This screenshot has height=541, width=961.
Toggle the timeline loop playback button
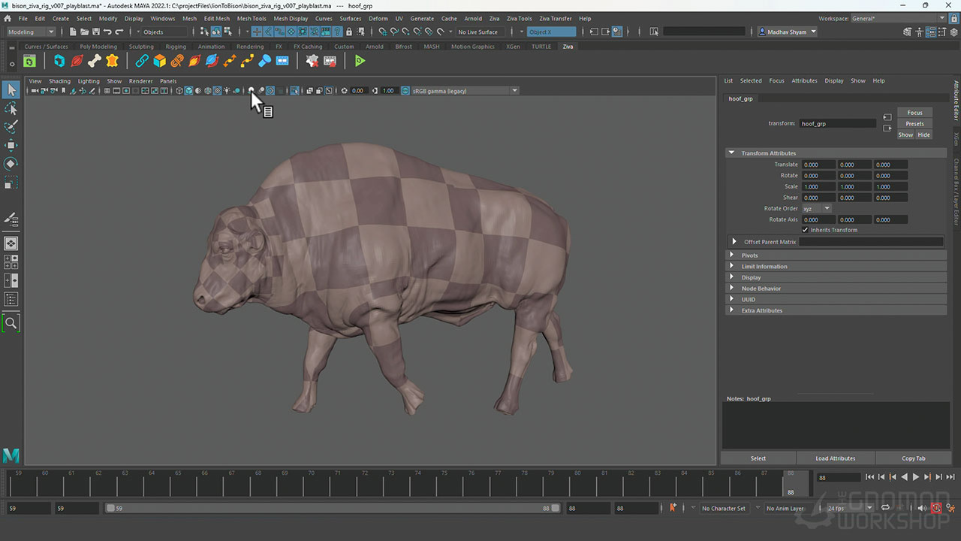[885, 508]
